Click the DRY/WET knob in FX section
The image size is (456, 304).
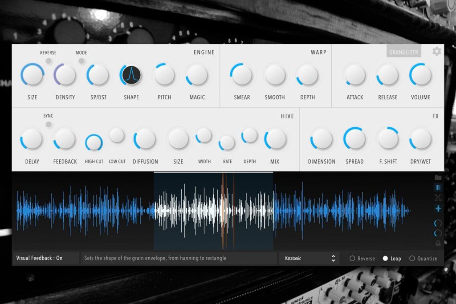420,139
